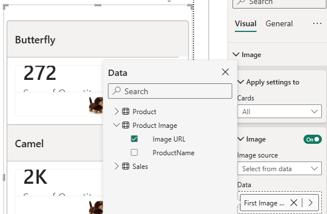This screenshot has width=327, height=214.
Task: Switch to the Visual tab
Action: (246, 24)
